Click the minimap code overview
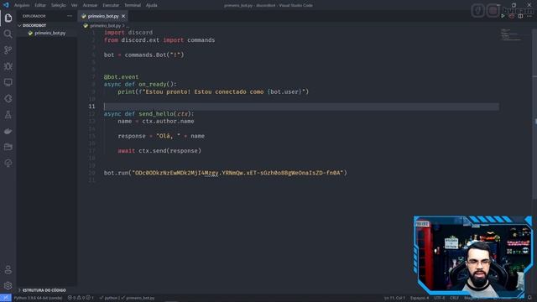The image size is (537, 302). [511, 35]
